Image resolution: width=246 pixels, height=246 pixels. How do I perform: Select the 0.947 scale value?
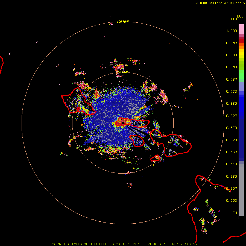tap(232, 43)
